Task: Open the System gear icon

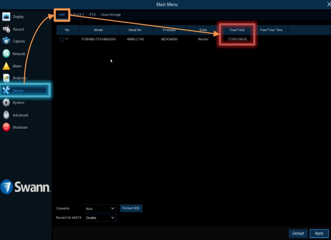Action: pyautogui.click(x=6, y=103)
